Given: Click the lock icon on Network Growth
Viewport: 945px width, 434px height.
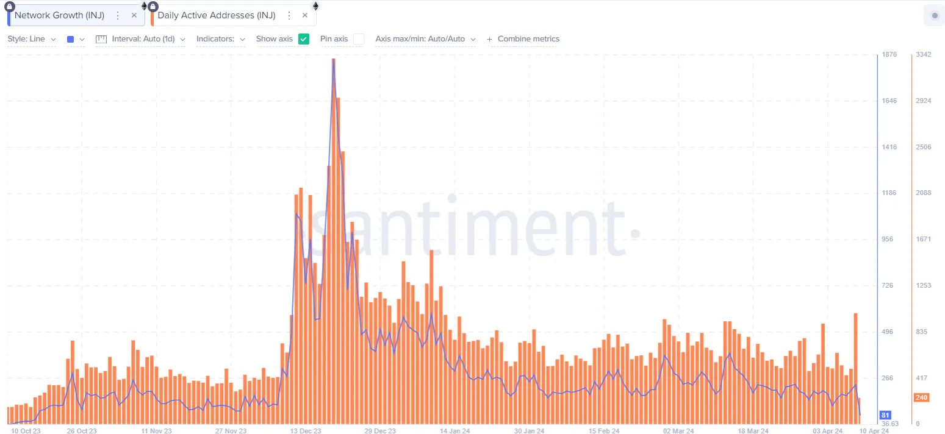Looking at the screenshot, I should (x=10, y=6).
